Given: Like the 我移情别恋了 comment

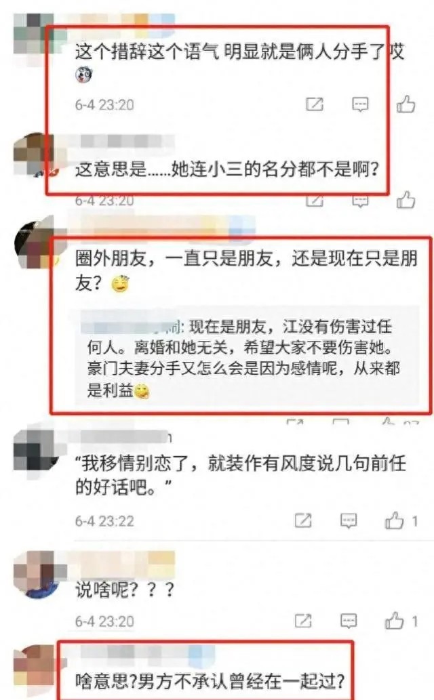Looking at the screenshot, I should point(394,520).
